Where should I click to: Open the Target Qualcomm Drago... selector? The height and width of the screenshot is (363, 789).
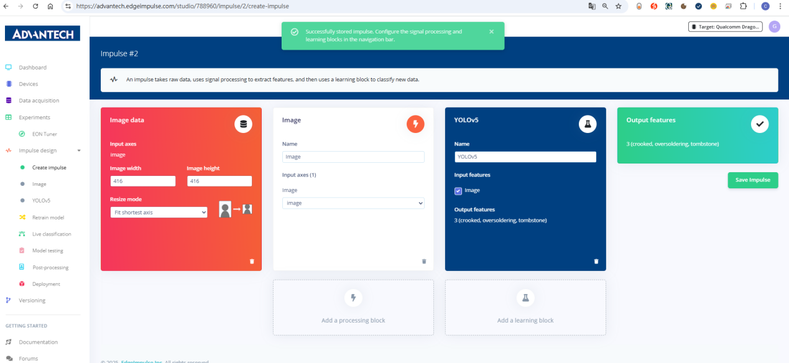coord(726,27)
